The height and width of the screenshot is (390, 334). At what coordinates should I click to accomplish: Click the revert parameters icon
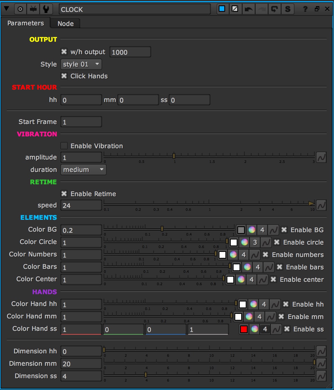[x=274, y=9]
